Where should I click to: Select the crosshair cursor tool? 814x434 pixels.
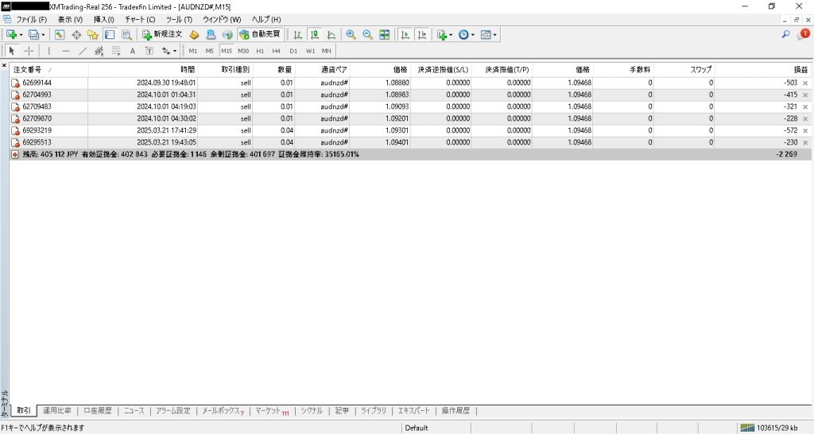pos(29,51)
